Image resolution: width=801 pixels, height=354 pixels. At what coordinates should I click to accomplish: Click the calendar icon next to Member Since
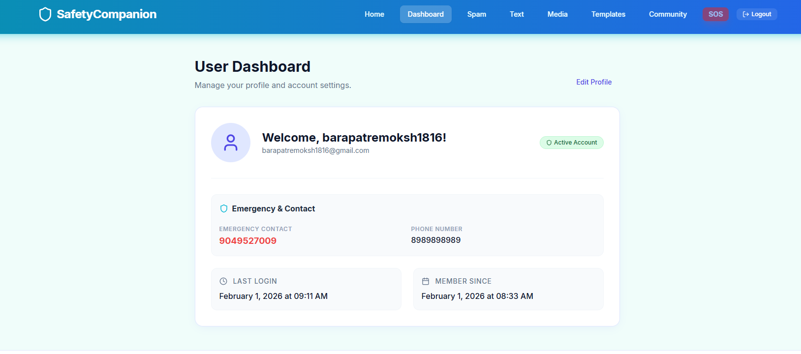point(426,281)
